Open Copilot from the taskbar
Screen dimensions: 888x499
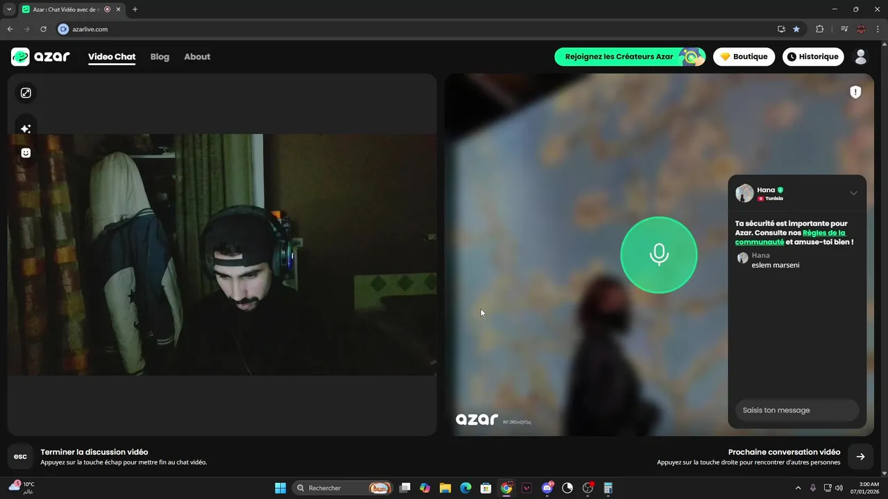[425, 488]
